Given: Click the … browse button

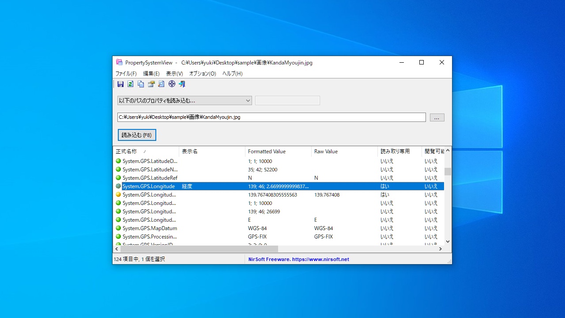Looking at the screenshot, I should [x=437, y=117].
